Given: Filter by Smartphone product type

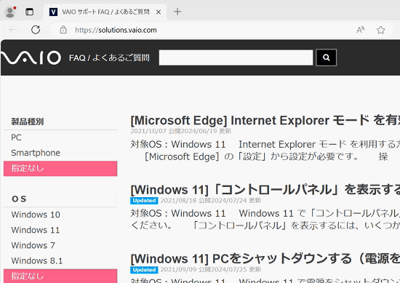Looking at the screenshot, I should tap(60, 153).
